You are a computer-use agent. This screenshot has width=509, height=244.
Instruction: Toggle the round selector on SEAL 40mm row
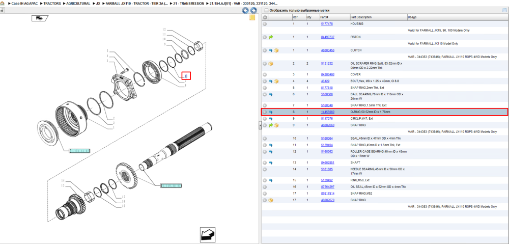(265, 139)
